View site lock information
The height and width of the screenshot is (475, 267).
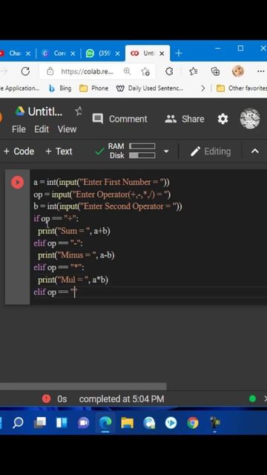(50, 71)
